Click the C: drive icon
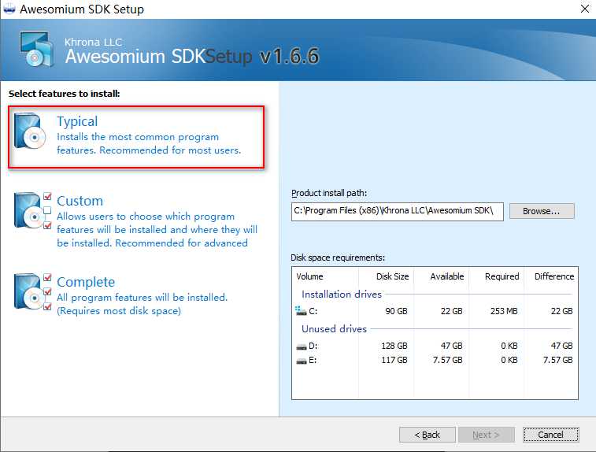Viewport: 596px width, 452px height. [x=301, y=311]
